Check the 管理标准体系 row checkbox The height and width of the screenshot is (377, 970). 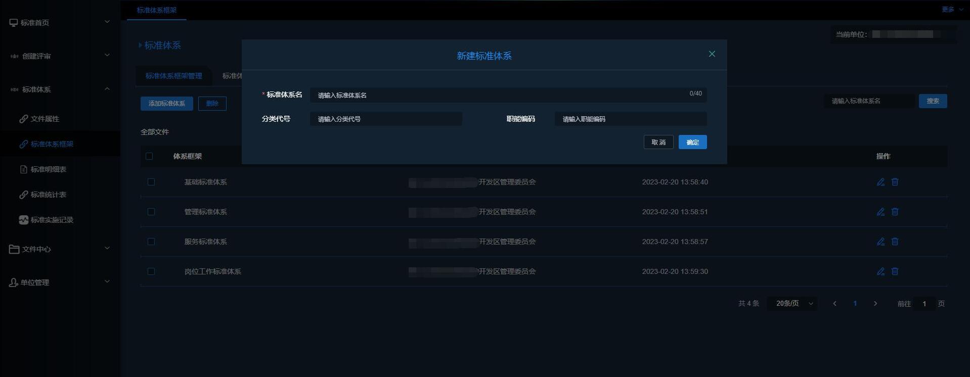[x=151, y=212]
